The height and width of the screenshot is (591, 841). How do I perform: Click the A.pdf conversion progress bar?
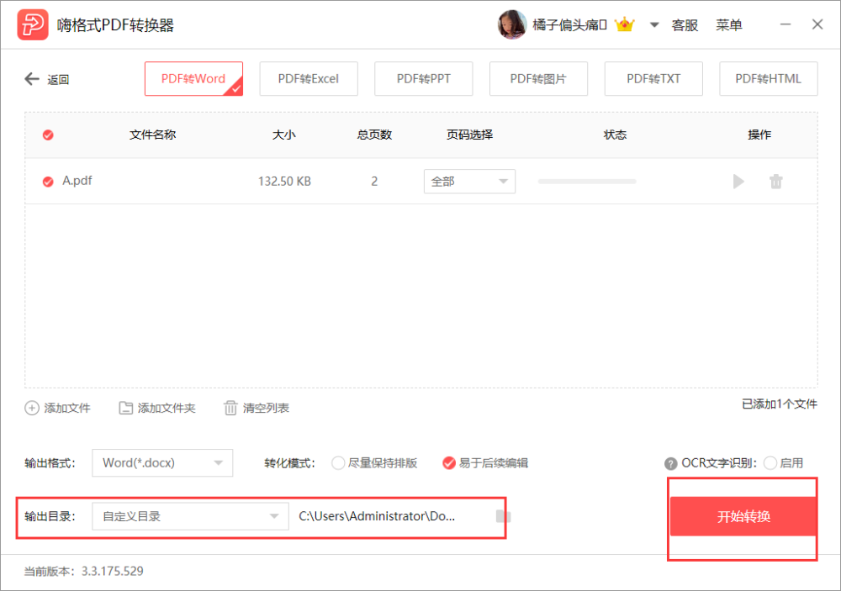tap(587, 182)
